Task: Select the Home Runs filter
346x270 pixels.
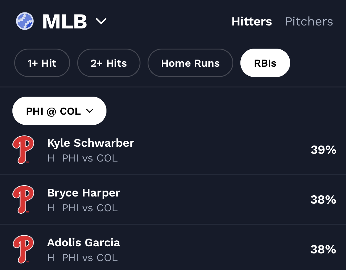Action: point(190,63)
